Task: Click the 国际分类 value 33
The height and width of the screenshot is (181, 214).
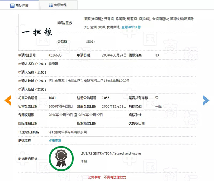Action: (157, 55)
